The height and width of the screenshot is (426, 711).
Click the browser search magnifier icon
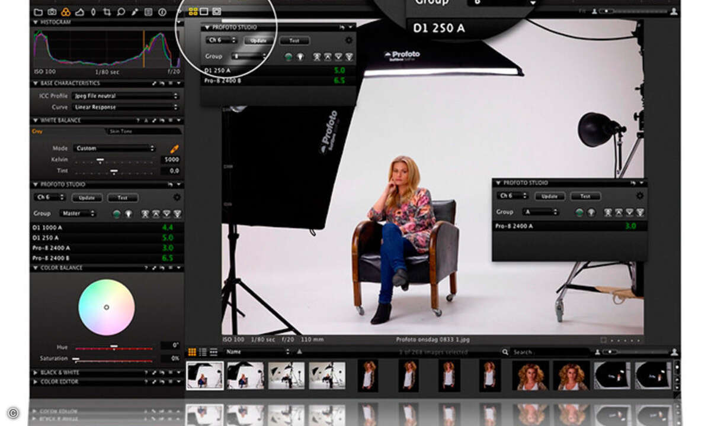[505, 352]
